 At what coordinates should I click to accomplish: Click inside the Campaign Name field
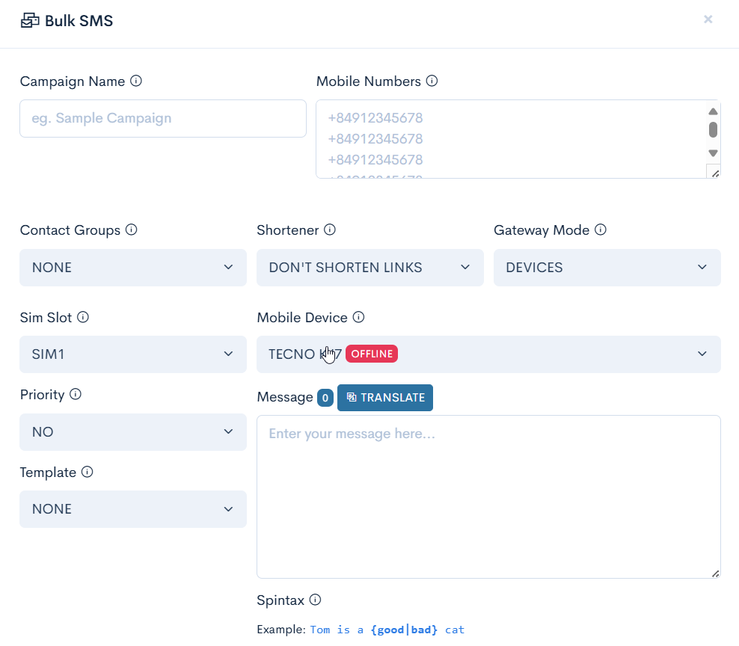point(162,118)
